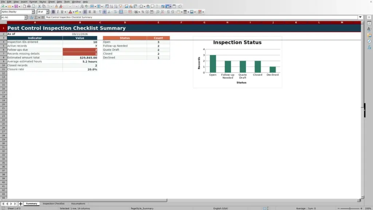This screenshot has width=373, height=210.
Task: Click the Merge and Center Cells icon
Action: pyautogui.click(x=121, y=12)
